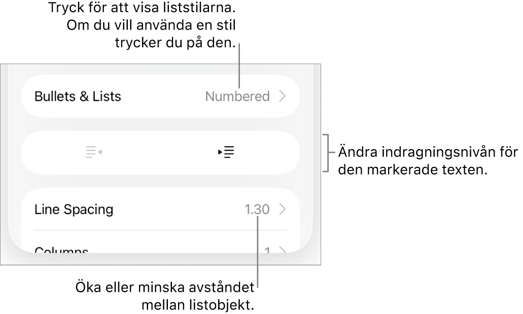Open the Line Spacing settings

coord(160,209)
